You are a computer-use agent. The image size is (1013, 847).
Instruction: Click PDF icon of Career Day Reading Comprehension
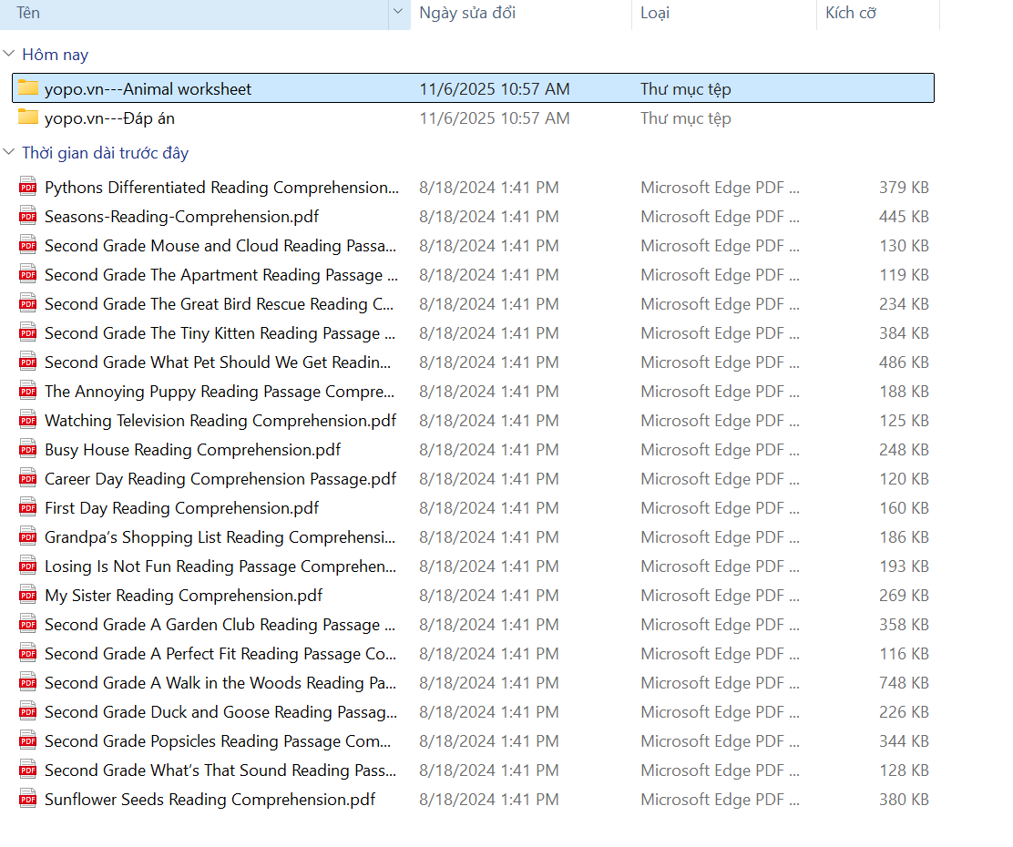pyautogui.click(x=28, y=479)
